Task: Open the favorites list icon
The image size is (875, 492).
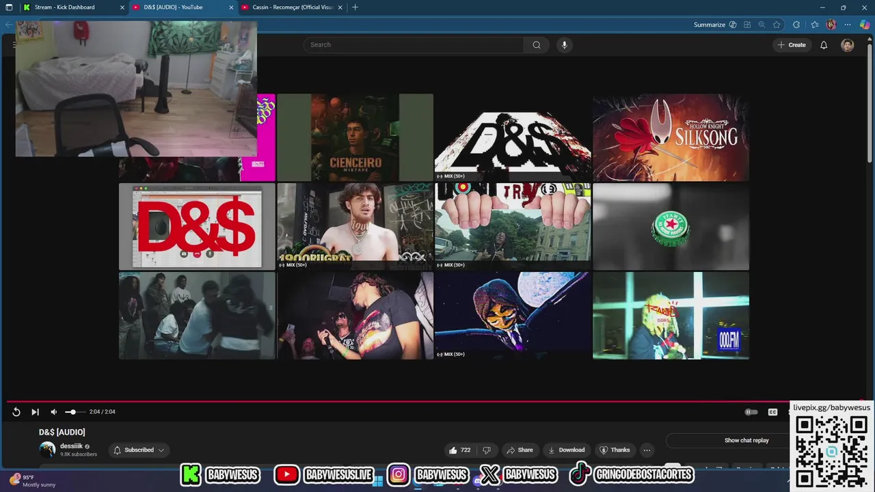Action: [814, 25]
